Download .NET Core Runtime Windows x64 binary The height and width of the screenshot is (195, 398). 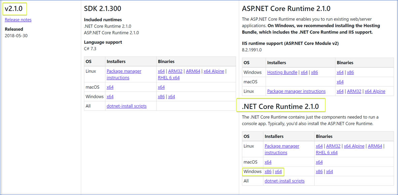point(329,171)
